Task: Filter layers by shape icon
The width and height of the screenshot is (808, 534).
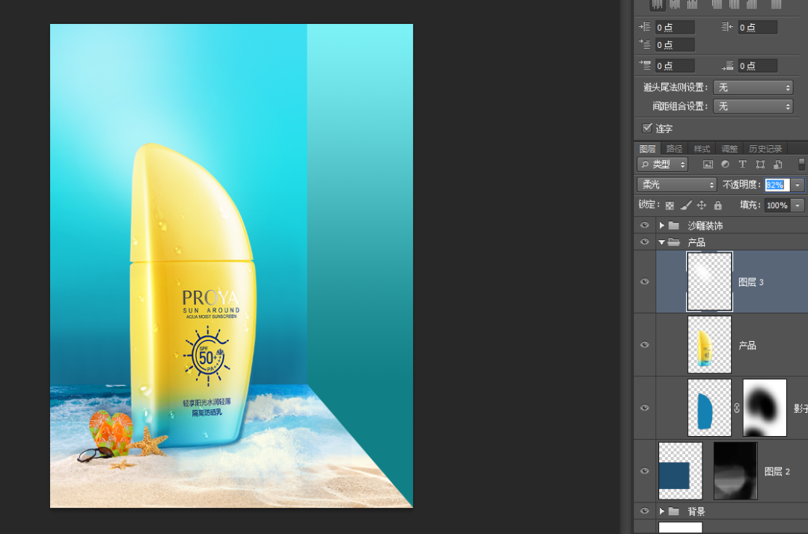Action: coord(760,165)
